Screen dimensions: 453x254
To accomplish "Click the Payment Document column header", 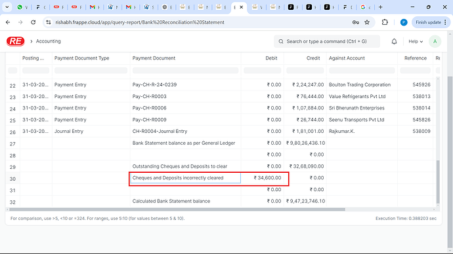I will pos(186,58).
